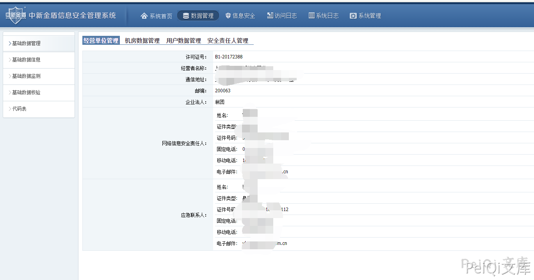Viewport: 534px width, 280px height.
Task: Click the 网络信息安全责任人 email address
Action: click(265, 172)
